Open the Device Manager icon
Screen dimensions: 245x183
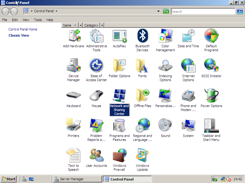click(73, 66)
